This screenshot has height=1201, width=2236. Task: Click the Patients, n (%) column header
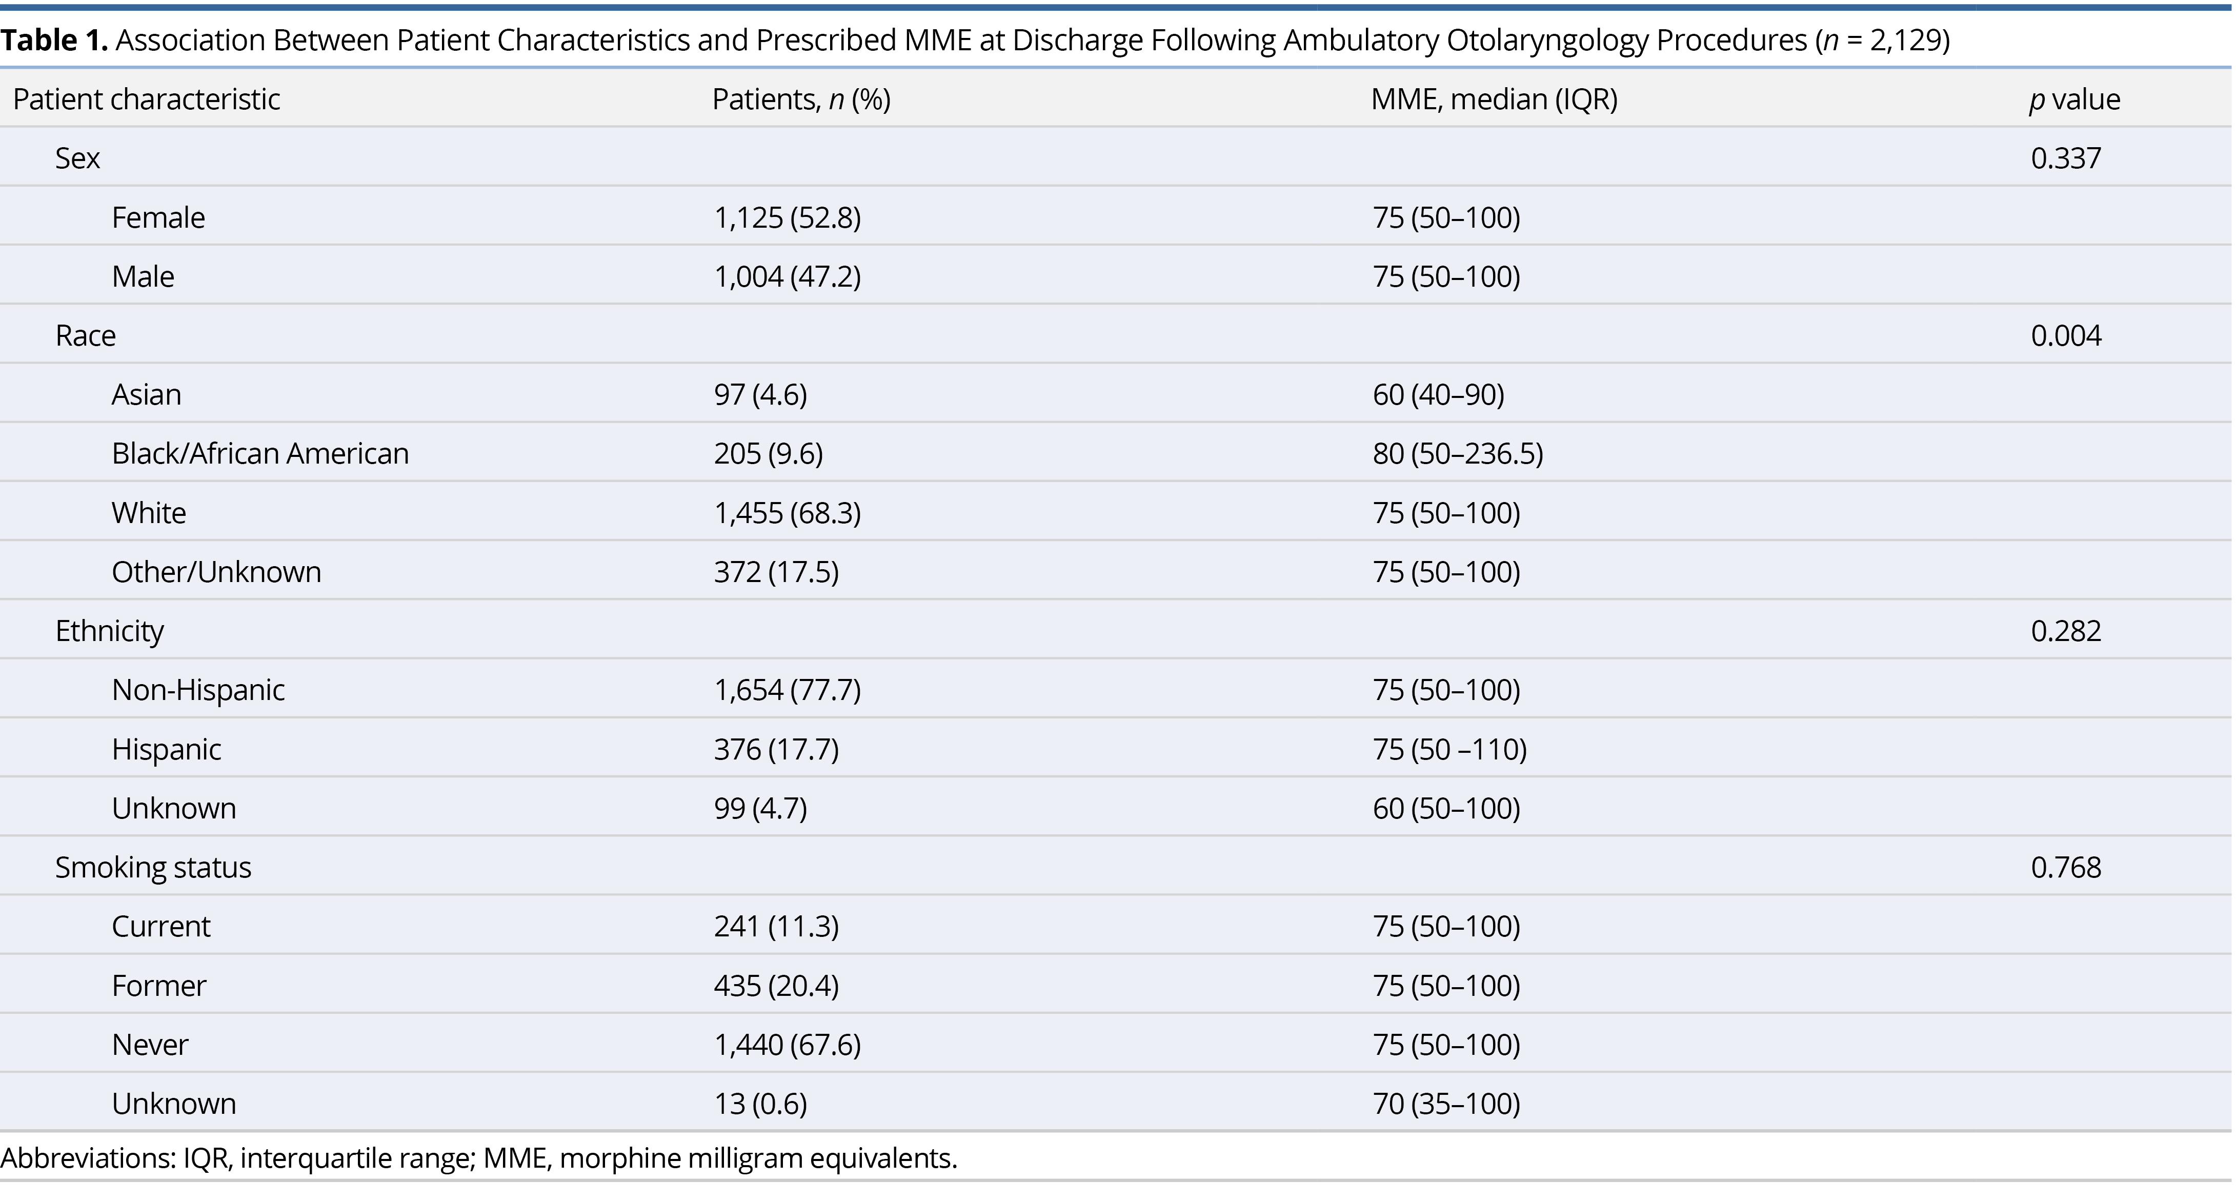800,99
